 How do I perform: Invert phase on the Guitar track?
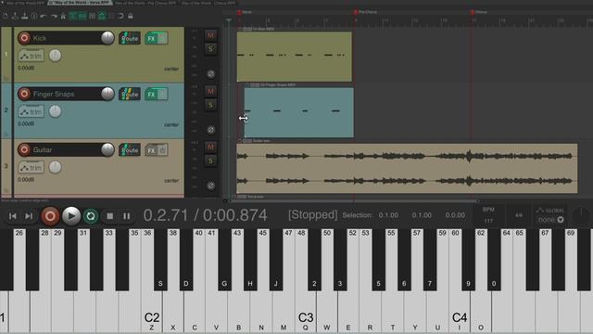tap(211, 186)
